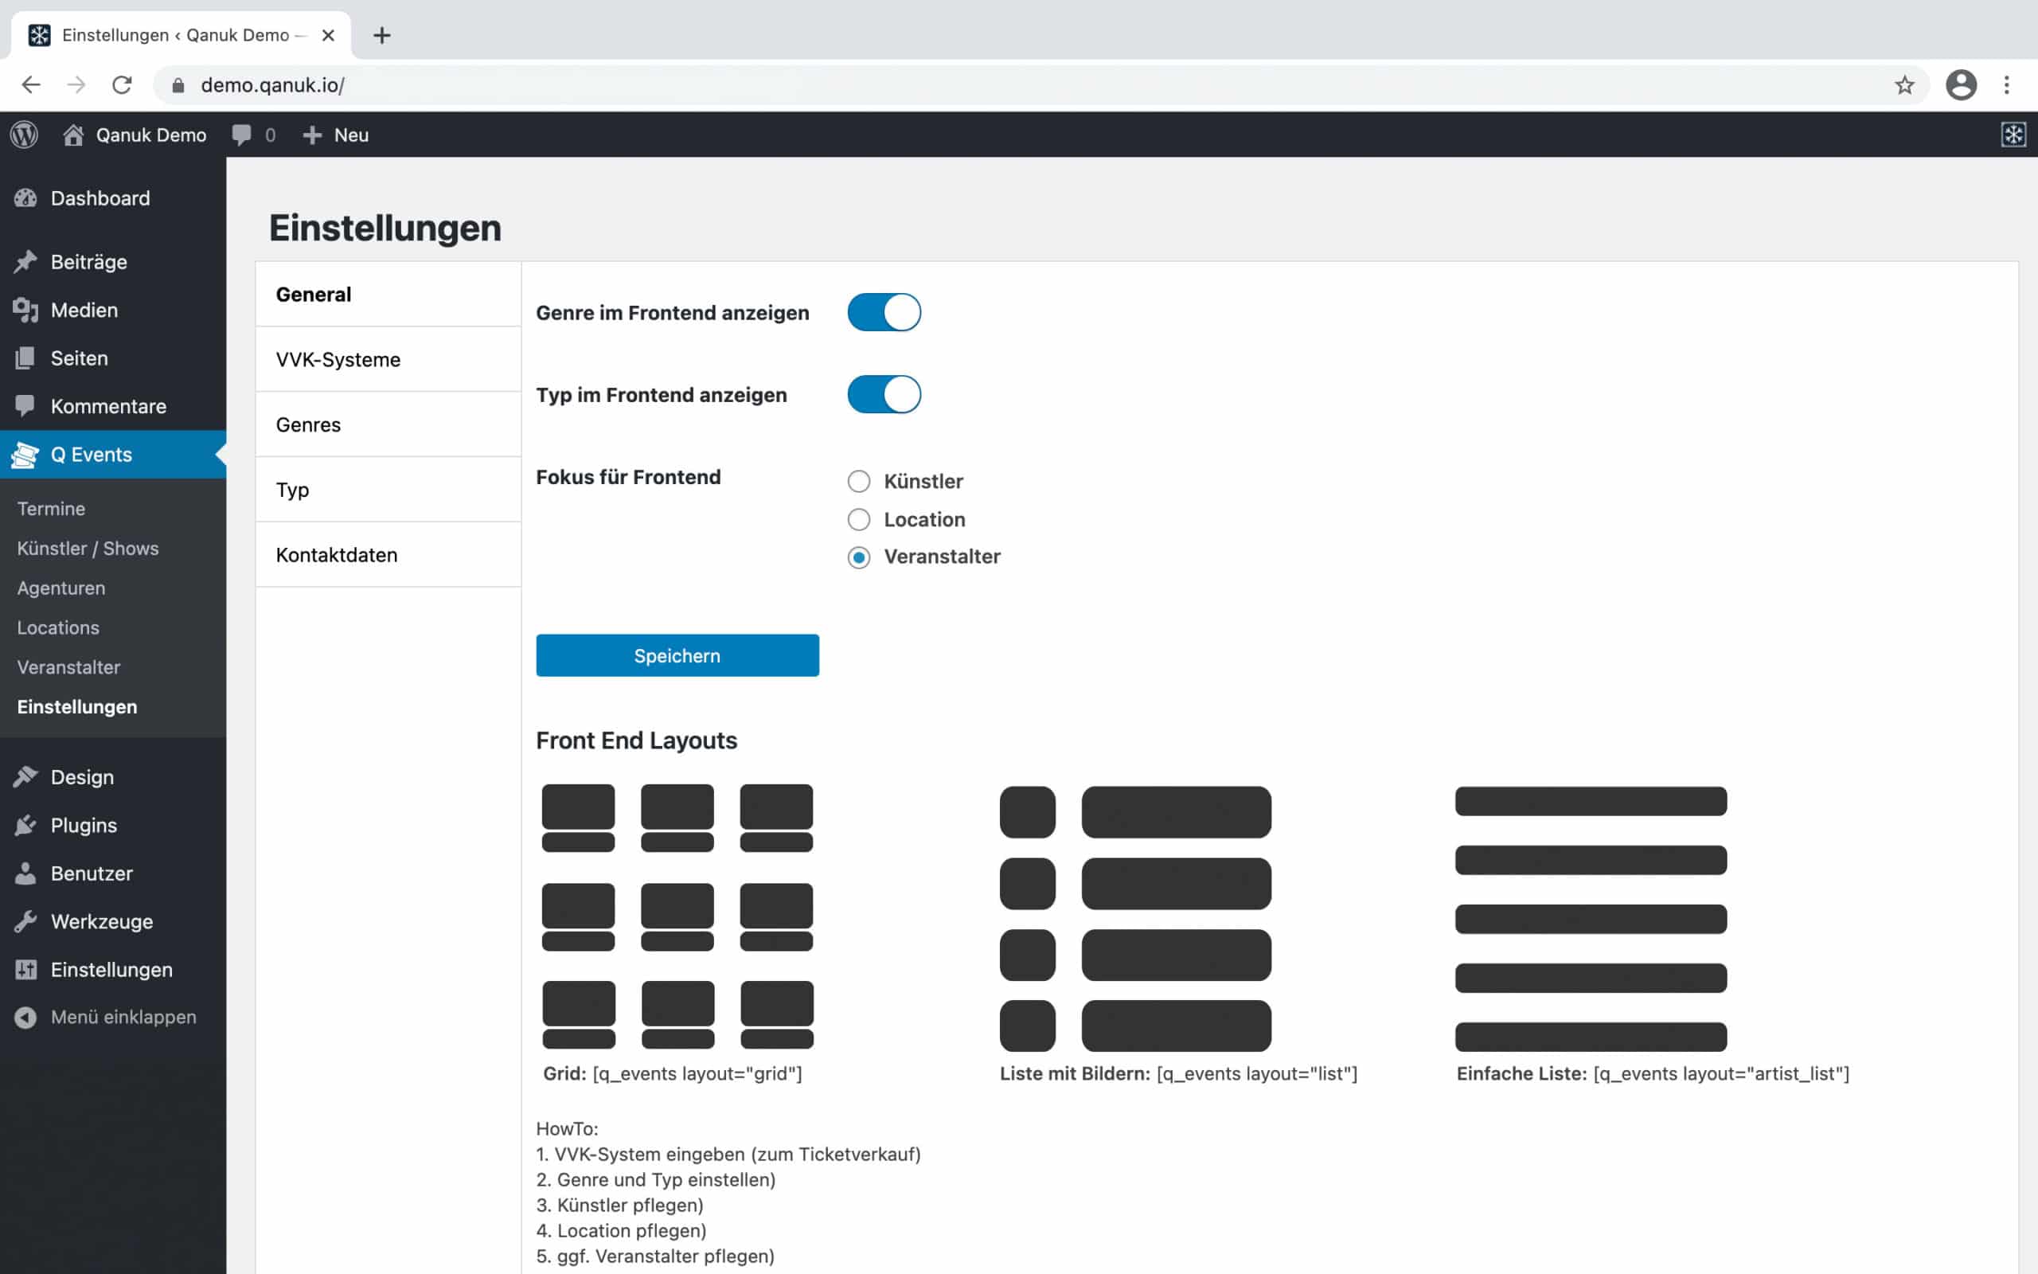Open Einstellungen under Q Events submenu
This screenshot has height=1274, width=2038.
pyautogui.click(x=76, y=707)
